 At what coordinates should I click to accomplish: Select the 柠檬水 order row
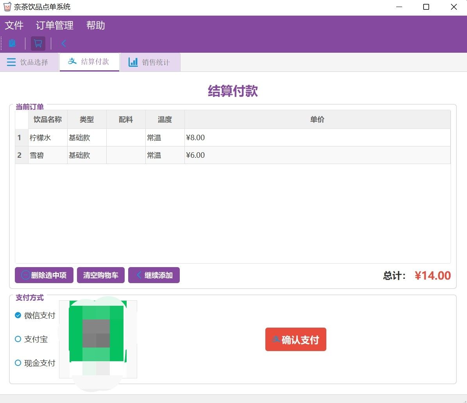pyautogui.click(x=40, y=138)
